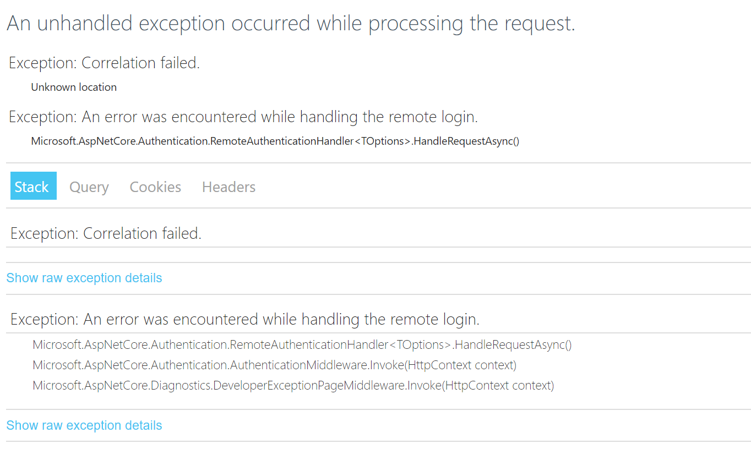Screen dimensions: 751x460
Task: Click the highlighted Stack tab label
Action: (33, 187)
